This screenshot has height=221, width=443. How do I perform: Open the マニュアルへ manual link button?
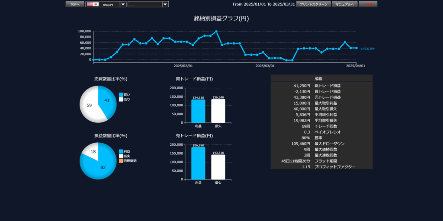[344, 4]
